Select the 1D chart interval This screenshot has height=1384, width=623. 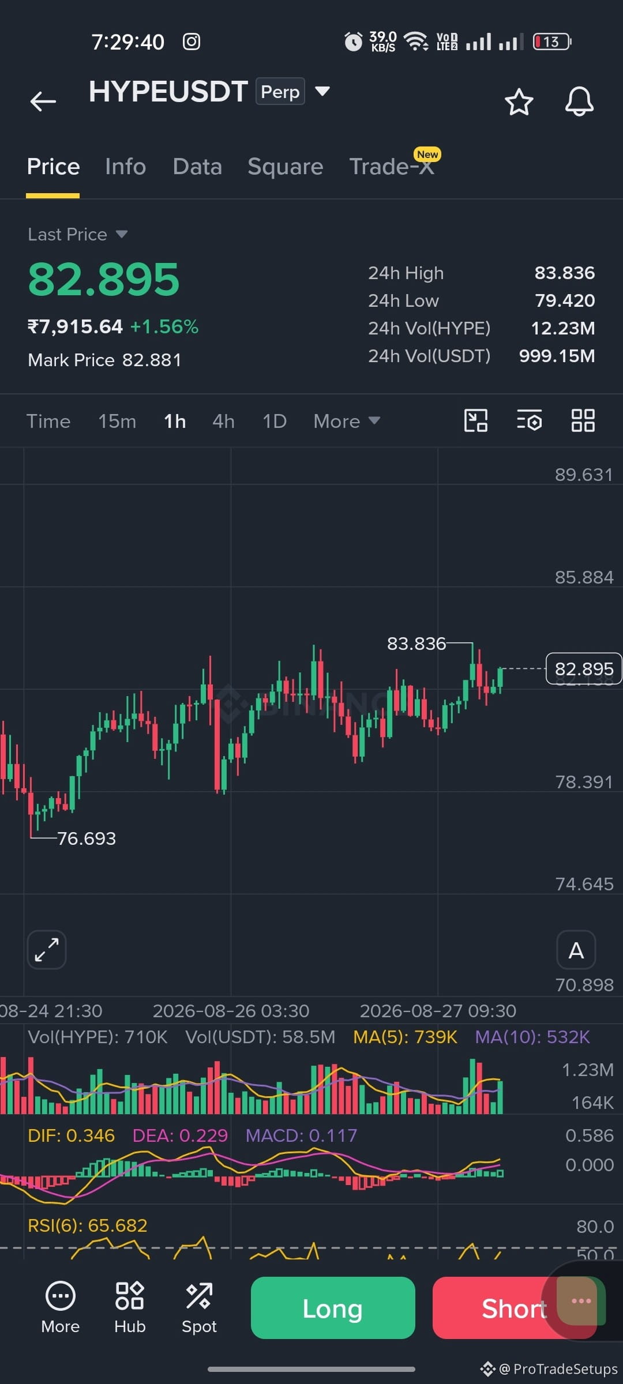[x=275, y=421]
